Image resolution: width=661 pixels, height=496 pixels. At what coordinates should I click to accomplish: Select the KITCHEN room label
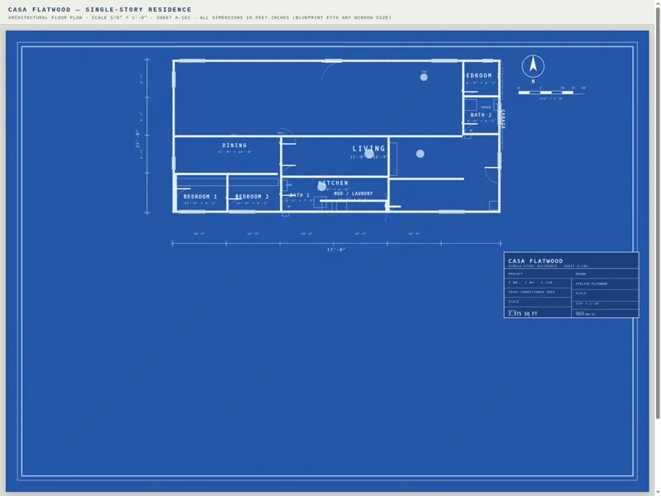[334, 183]
